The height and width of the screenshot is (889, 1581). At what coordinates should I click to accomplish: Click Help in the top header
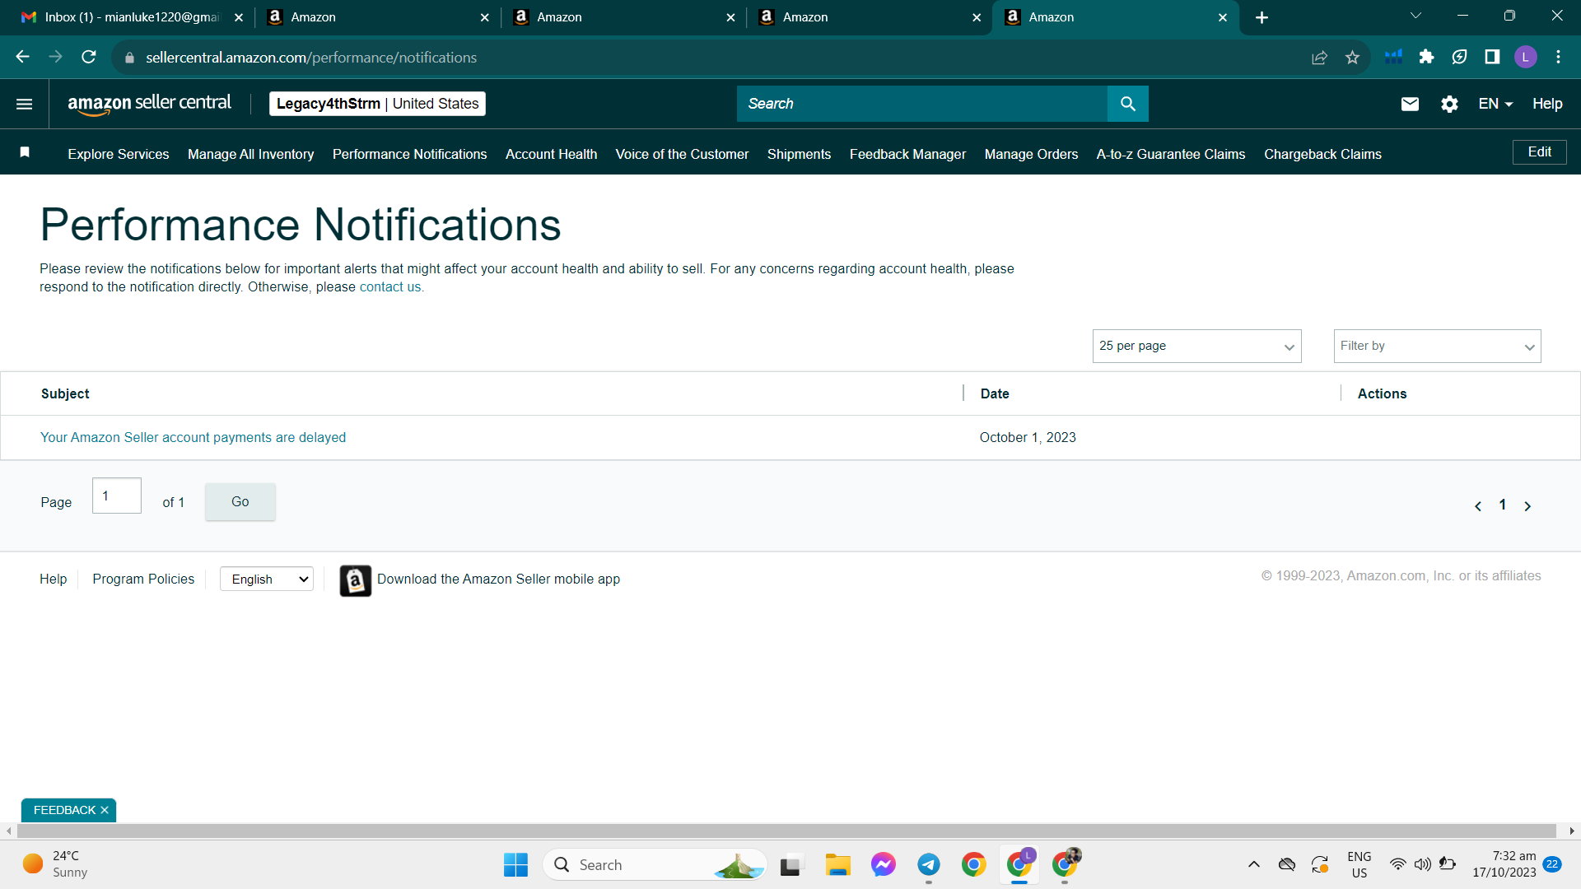(1547, 104)
